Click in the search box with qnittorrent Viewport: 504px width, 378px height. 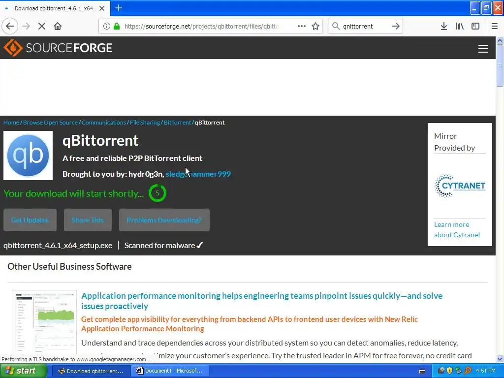365,27
